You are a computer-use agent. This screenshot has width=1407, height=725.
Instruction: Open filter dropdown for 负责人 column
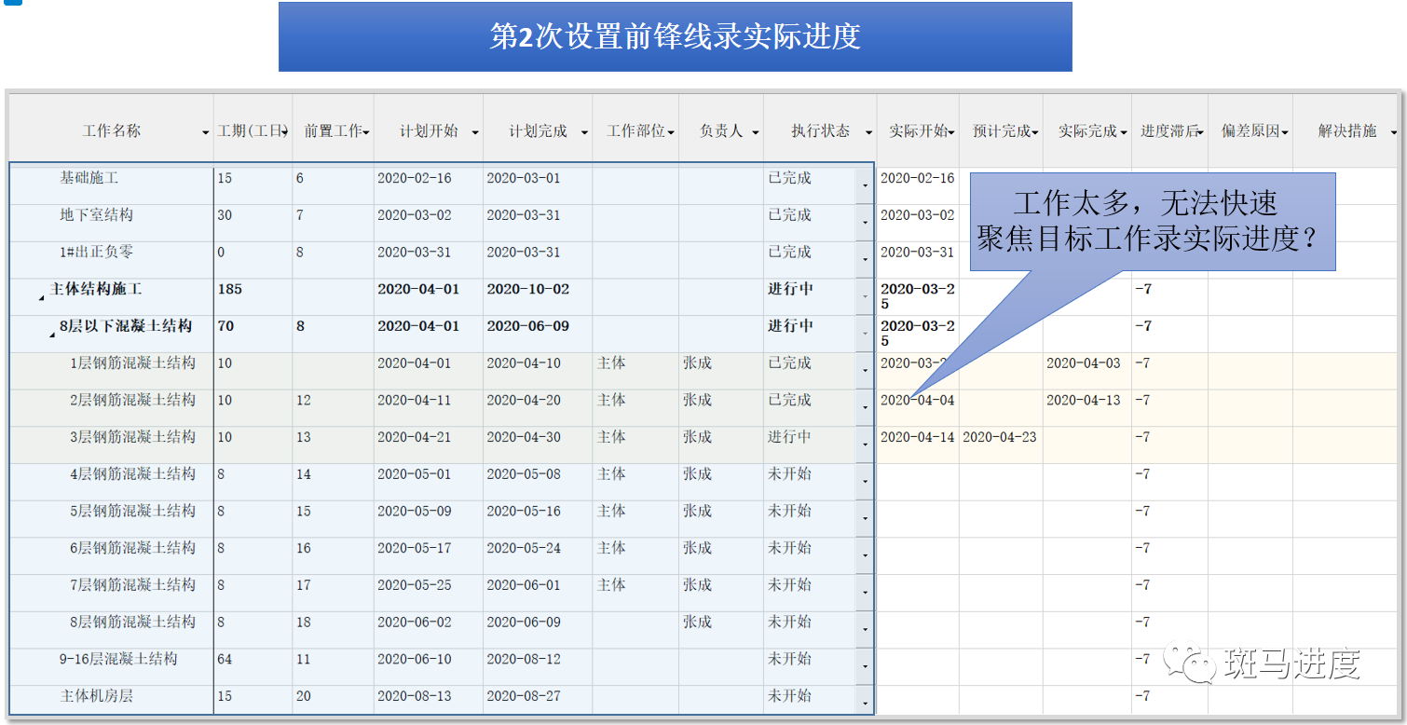[x=756, y=133]
